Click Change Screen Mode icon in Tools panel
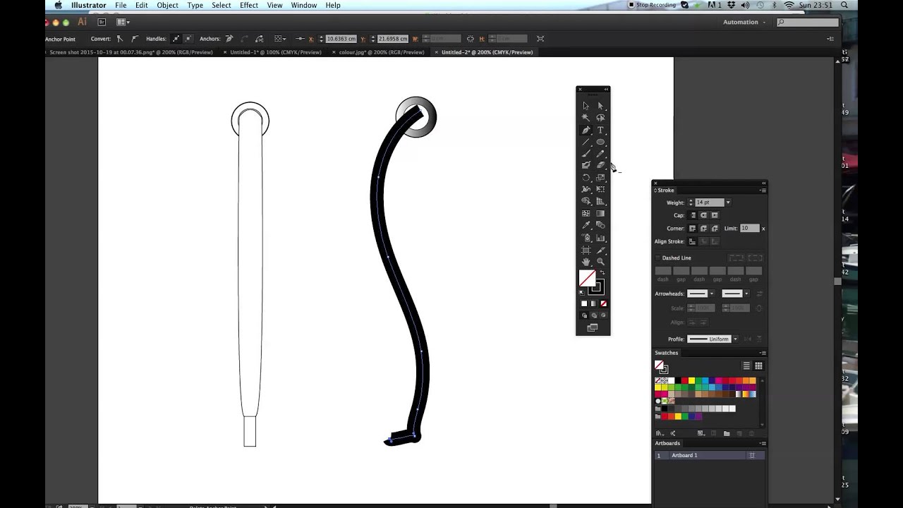Image resolution: width=903 pixels, height=508 pixels. click(593, 328)
